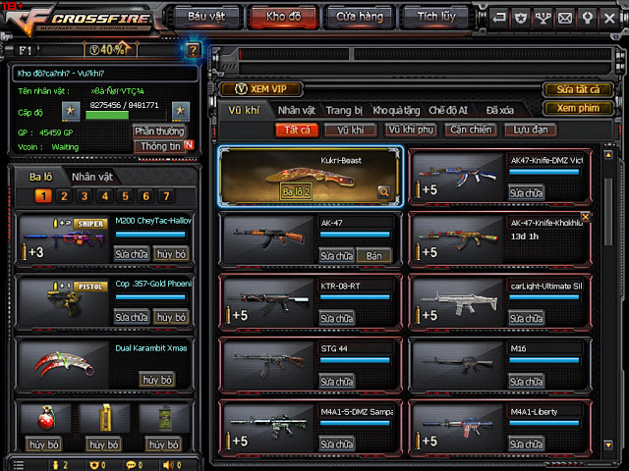Click the magnifier on Kukri-Beast card
This screenshot has width=629, height=471.
384,192
